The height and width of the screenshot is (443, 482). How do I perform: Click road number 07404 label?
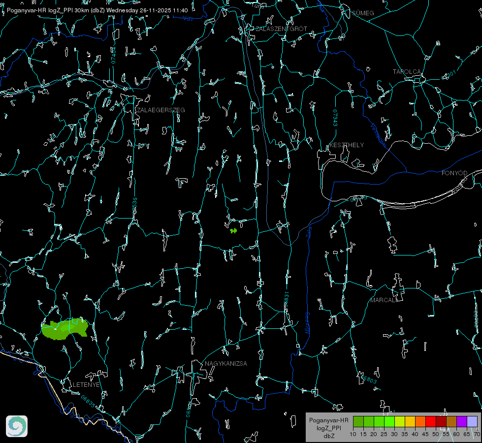(113, 56)
